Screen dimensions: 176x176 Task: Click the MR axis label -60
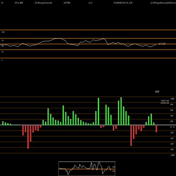pos(172,144)
